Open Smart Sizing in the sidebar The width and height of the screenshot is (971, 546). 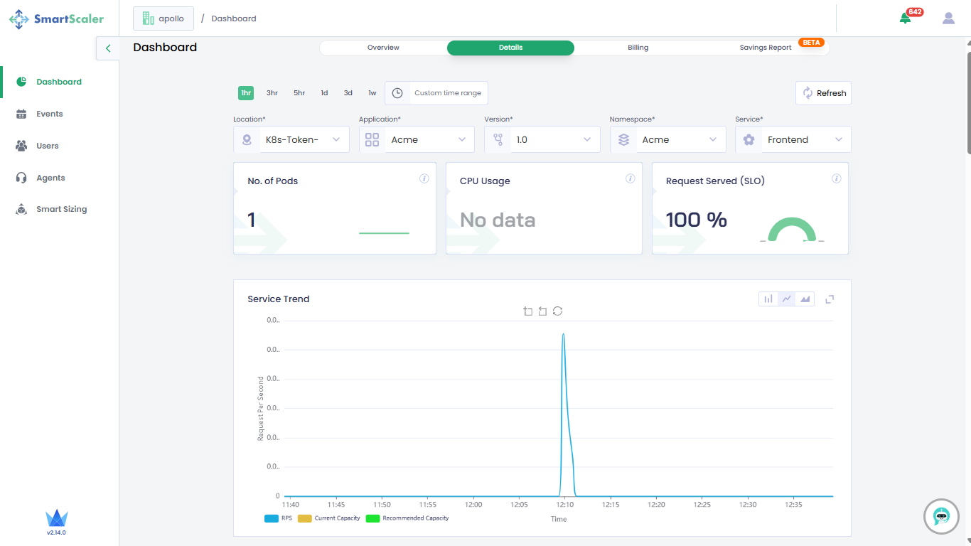point(61,209)
